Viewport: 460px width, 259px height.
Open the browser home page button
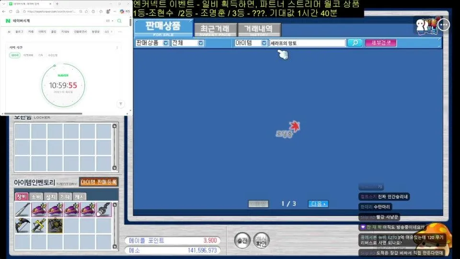pyautogui.click(x=18, y=12)
